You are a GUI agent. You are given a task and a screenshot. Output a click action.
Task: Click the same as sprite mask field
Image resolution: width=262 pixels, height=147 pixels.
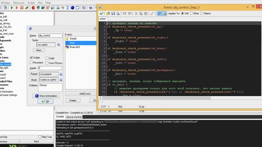pyautogui.click(x=49, y=80)
